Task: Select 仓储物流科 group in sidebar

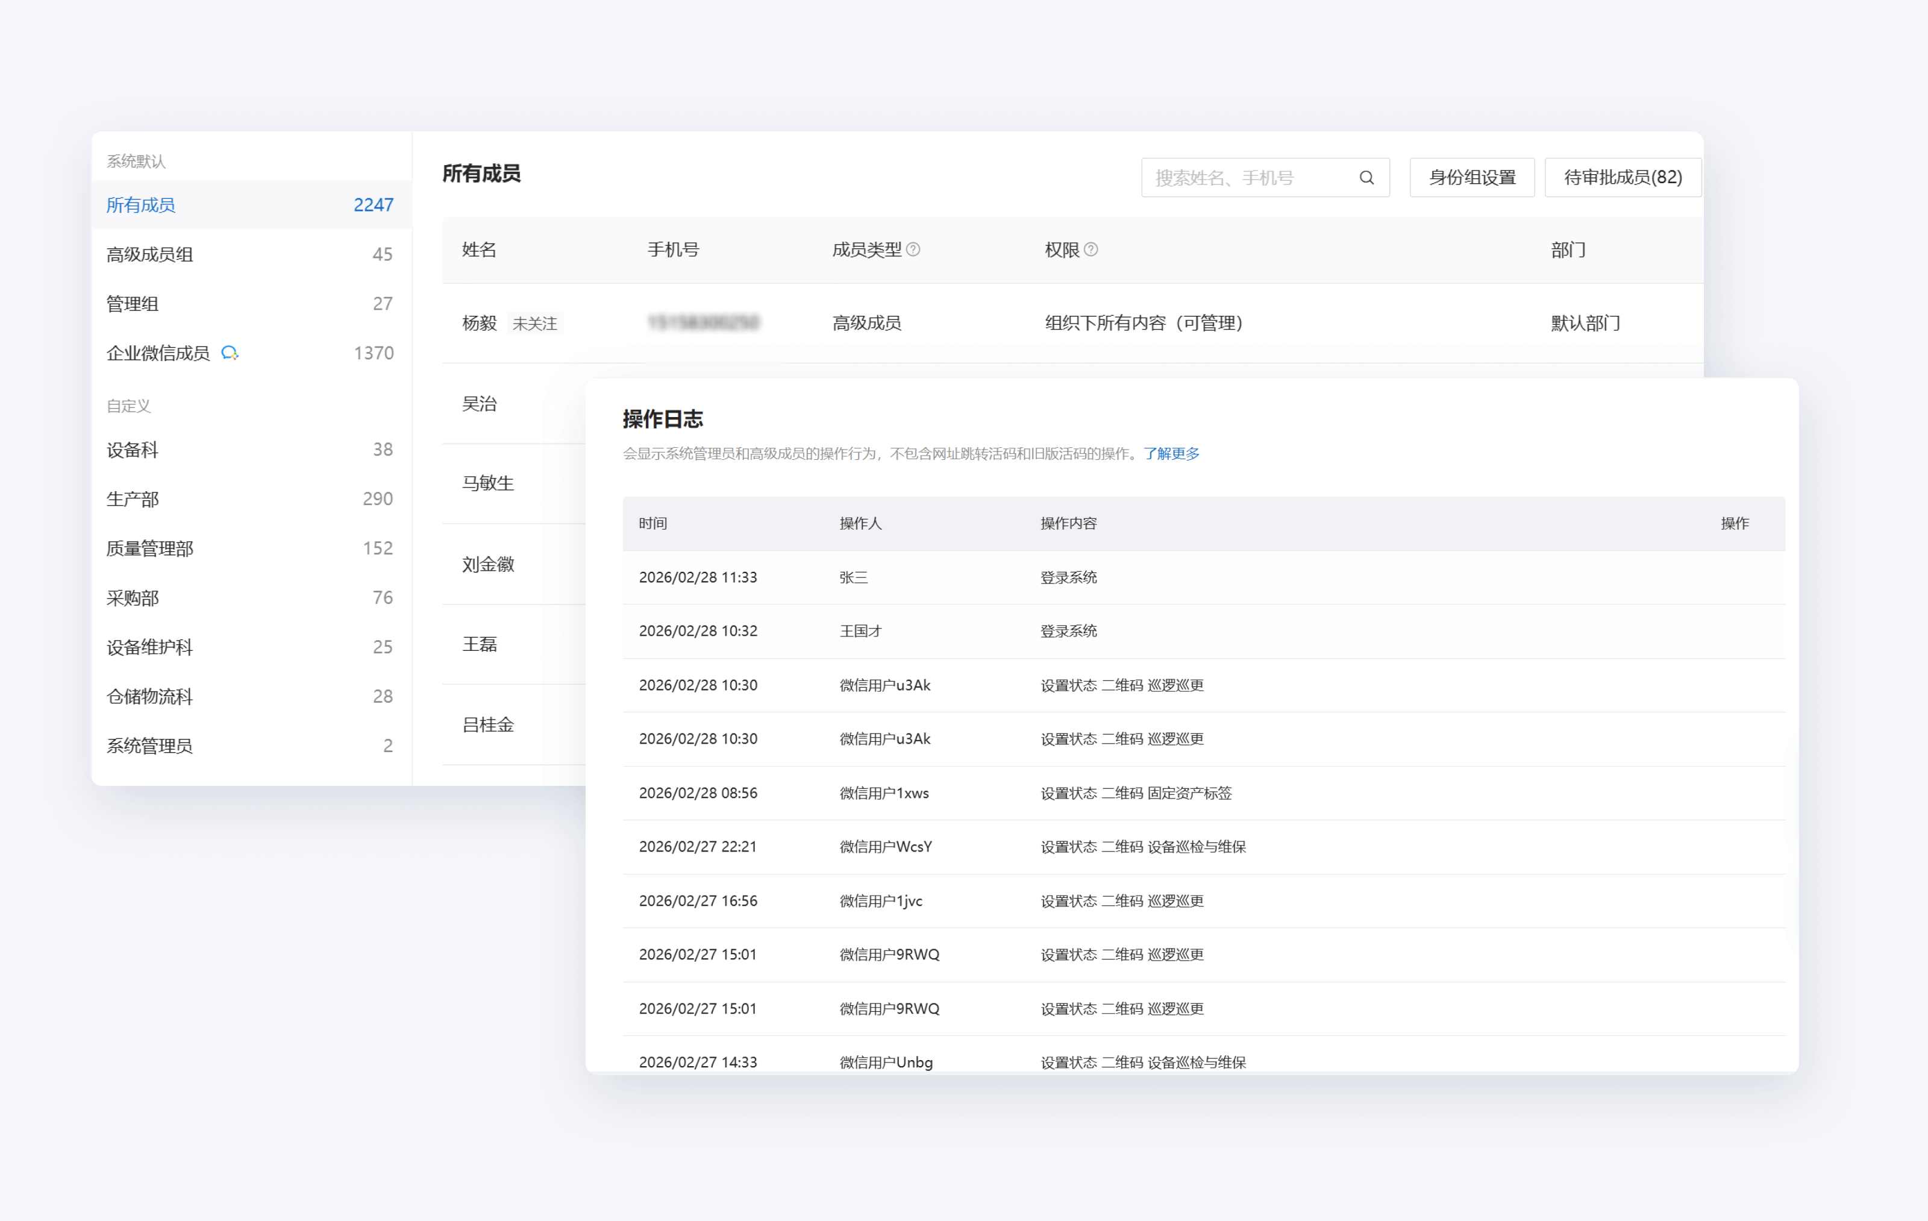Action: [x=150, y=697]
